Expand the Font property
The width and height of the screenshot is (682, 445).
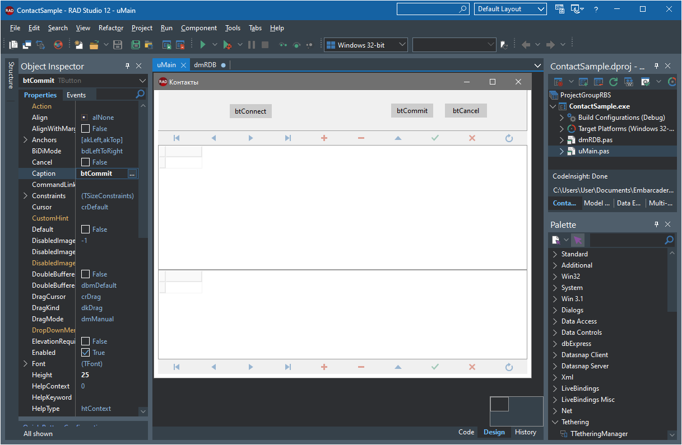point(25,364)
